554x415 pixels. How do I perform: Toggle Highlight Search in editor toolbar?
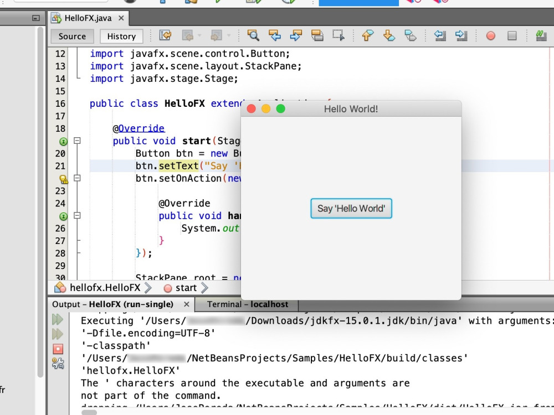click(x=317, y=35)
